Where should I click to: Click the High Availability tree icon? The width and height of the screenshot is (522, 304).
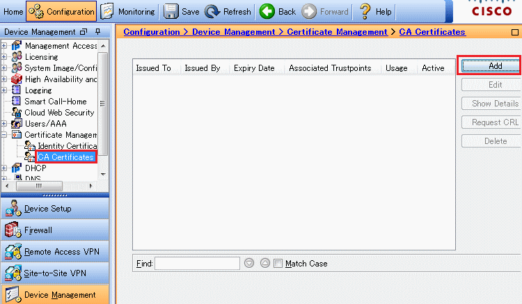[17, 79]
